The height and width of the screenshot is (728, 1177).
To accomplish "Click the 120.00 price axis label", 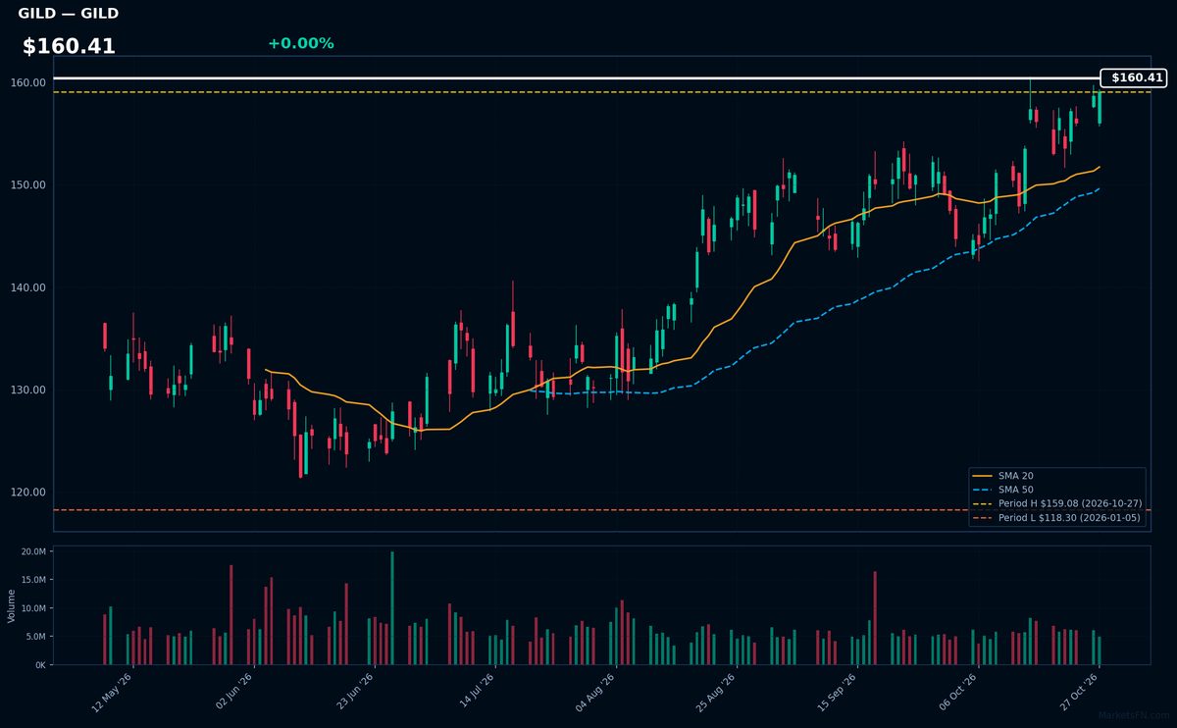I will pos(30,493).
